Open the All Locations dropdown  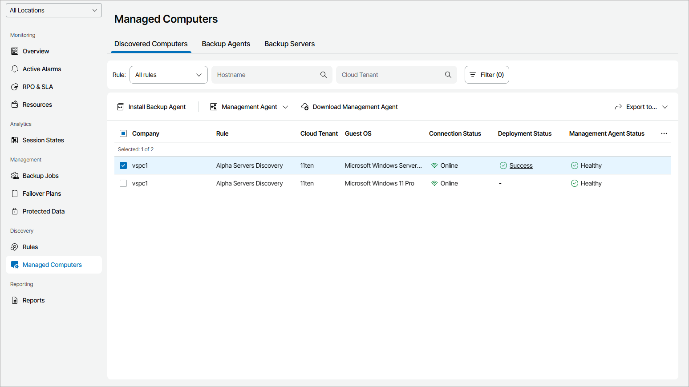[x=54, y=10]
